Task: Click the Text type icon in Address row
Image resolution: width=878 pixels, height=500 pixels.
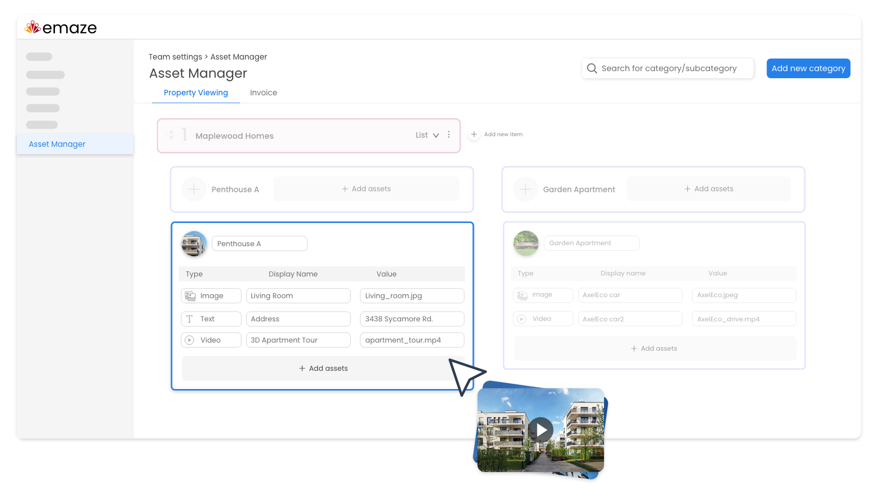Action: coord(190,319)
